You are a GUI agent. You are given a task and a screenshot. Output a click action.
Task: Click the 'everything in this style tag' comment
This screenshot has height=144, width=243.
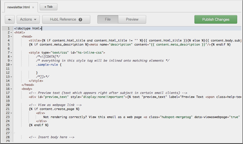point(103,60)
